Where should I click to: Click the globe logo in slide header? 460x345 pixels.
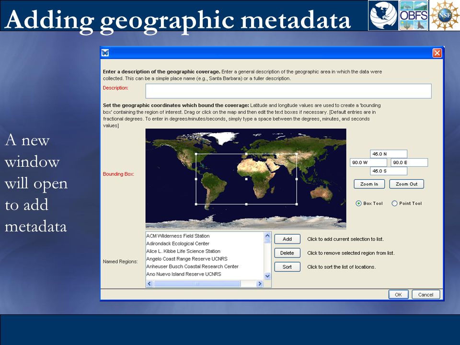pos(383,15)
